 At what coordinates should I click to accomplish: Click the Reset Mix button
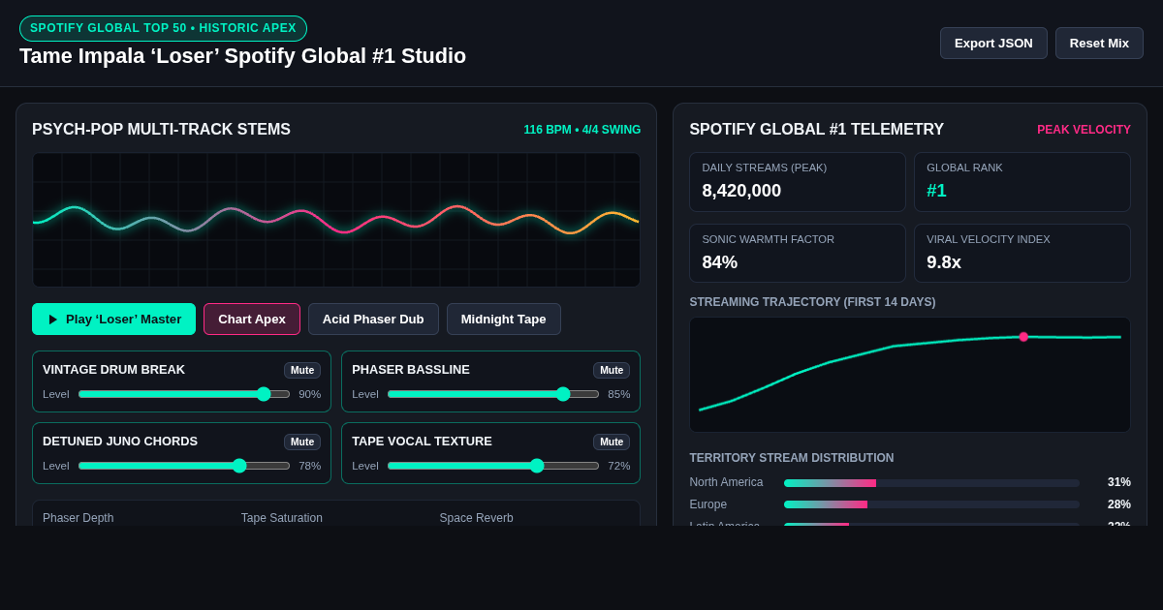(1099, 43)
